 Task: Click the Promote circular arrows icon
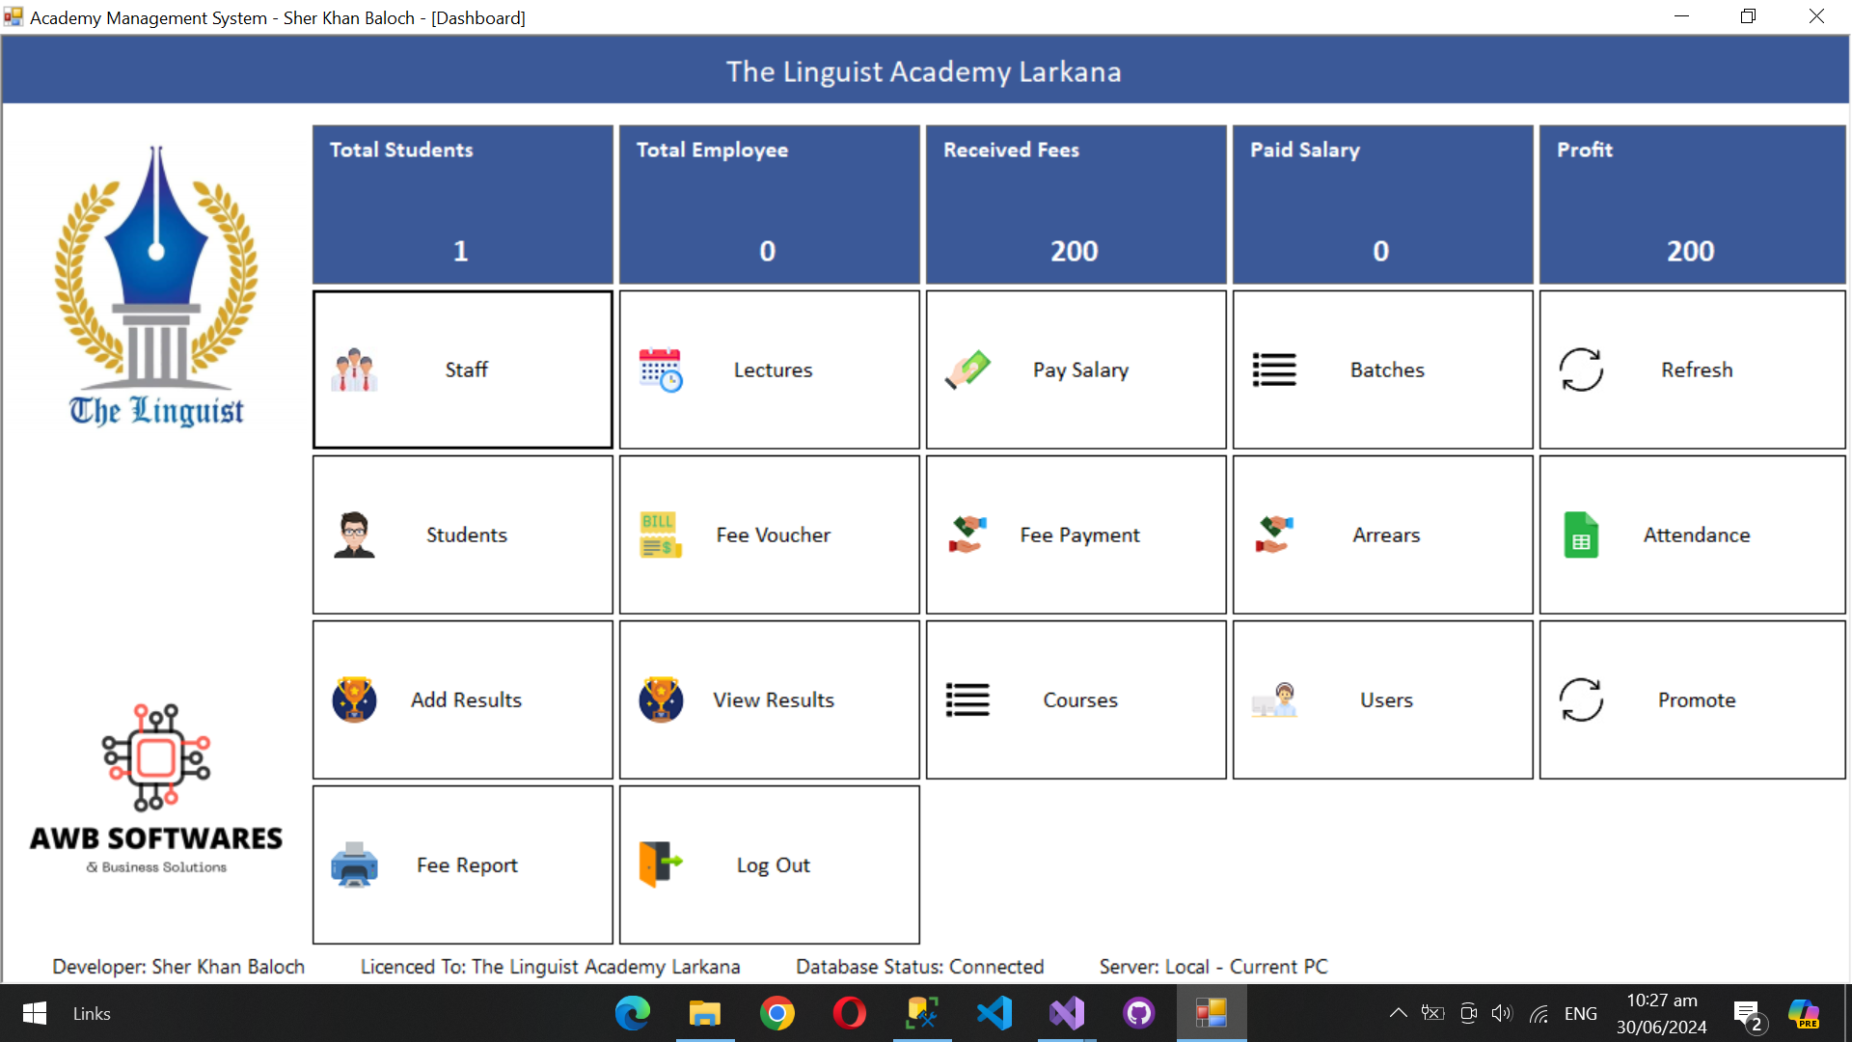(x=1581, y=699)
